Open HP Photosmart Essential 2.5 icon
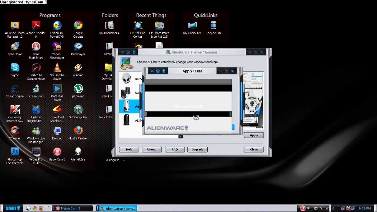The width and height of the screenshot is (377, 212). click(x=159, y=30)
